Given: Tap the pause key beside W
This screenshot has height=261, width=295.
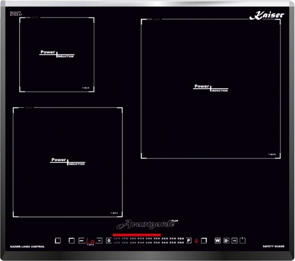Looking at the screenshot, I should 227,241.
